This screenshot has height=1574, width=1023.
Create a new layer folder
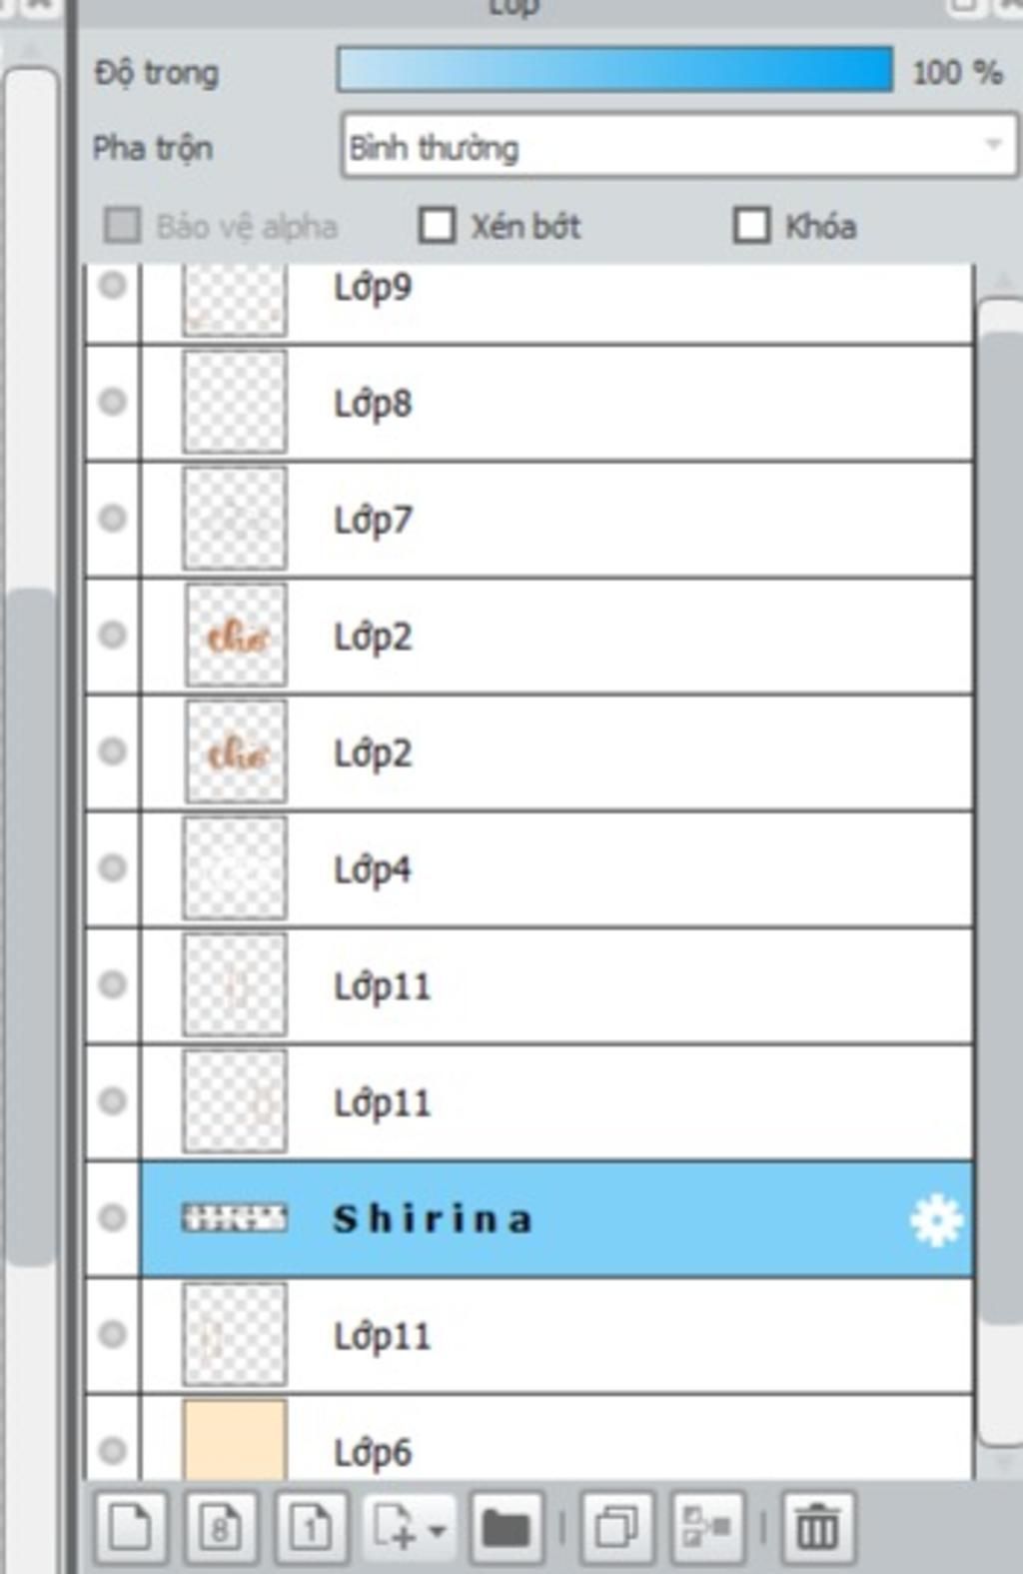[507, 1527]
